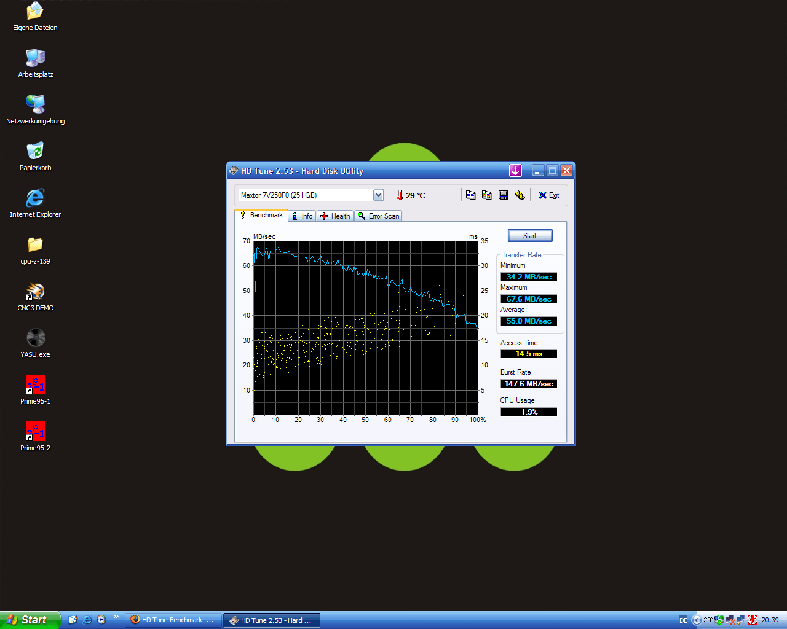Copy screenshot to clipboard icon
The image size is (787, 629).
tap(487, 195)
